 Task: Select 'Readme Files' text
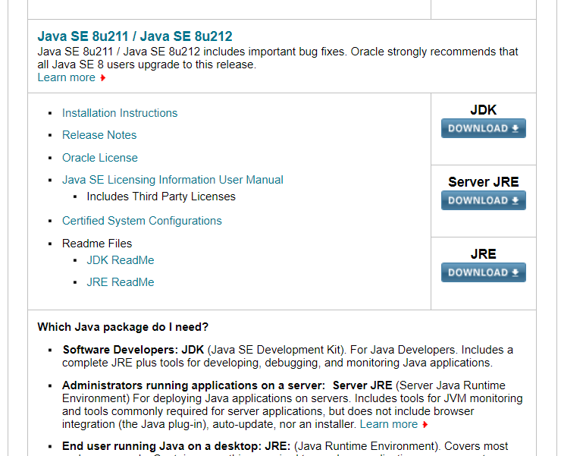(97, 244)
